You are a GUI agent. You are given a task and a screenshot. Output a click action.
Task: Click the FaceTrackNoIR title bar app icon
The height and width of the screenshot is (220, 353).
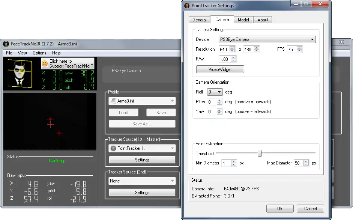click(6, 44)
